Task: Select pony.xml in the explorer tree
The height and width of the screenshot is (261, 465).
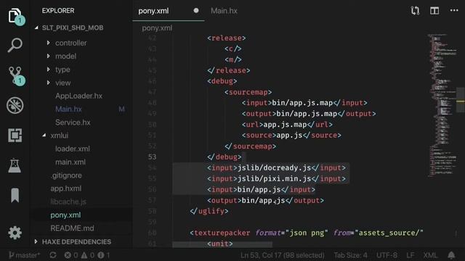Action: tap(65, 215)
